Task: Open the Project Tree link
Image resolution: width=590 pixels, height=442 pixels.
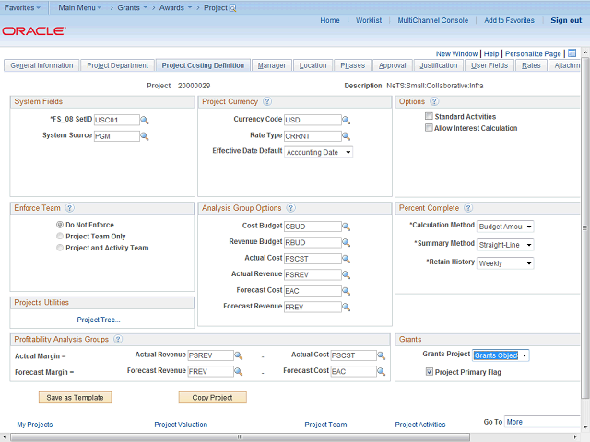Action: 99,320
